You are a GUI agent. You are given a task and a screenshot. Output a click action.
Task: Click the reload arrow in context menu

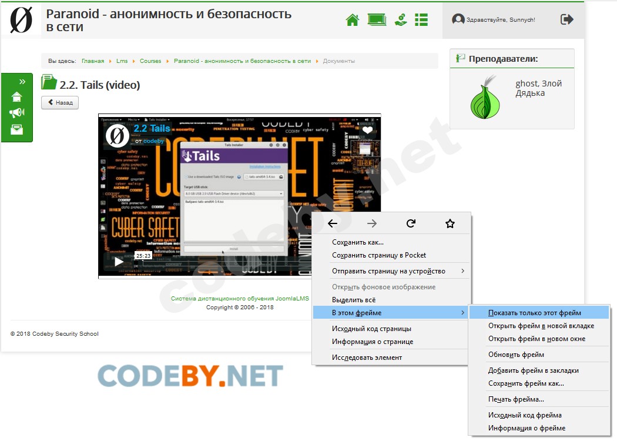[x=411, y=223]
